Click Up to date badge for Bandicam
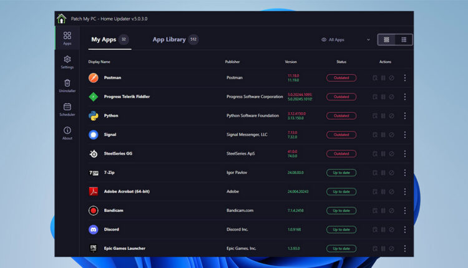This screenshot has height=268, width=468. tap(341, 211)
